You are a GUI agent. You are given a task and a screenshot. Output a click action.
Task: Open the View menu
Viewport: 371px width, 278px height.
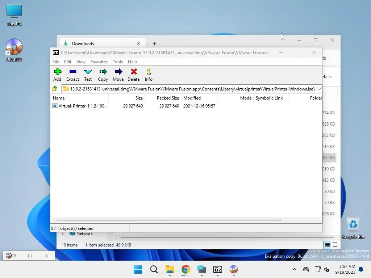81,62
